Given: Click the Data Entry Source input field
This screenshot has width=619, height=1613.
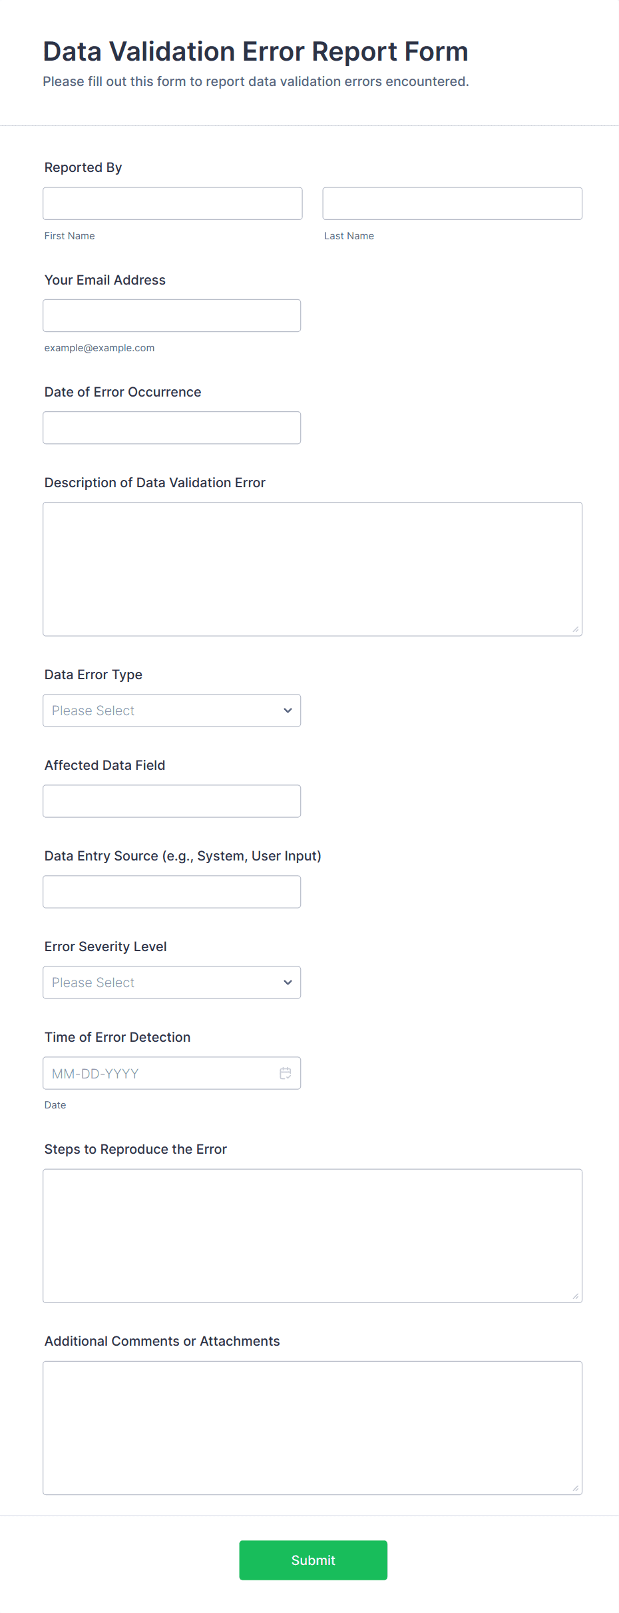Looking at the screenshot, I should tap(172, 891).
